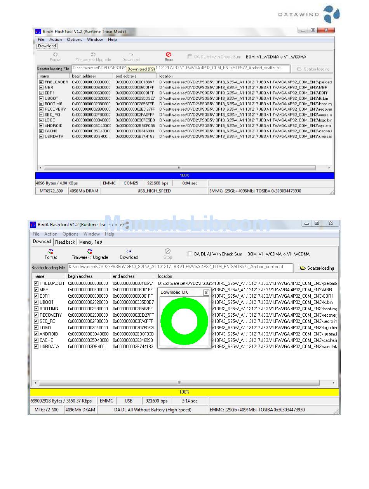The image size is (369, 489).
Task: Click the Format icon in lower FlashTool window
Action: pyautogui.click(x=51, y=251)
